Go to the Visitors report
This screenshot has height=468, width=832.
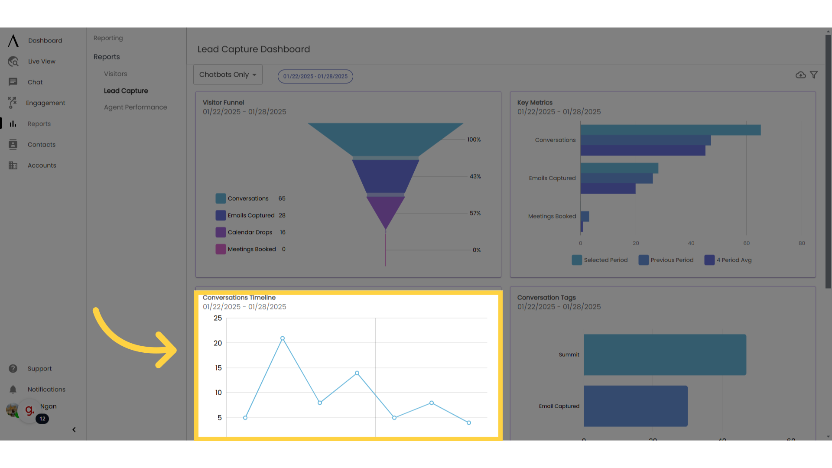point(116,74)
